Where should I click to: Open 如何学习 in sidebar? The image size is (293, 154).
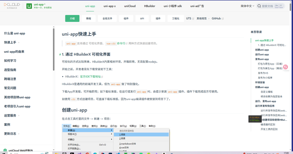point(10,61)
